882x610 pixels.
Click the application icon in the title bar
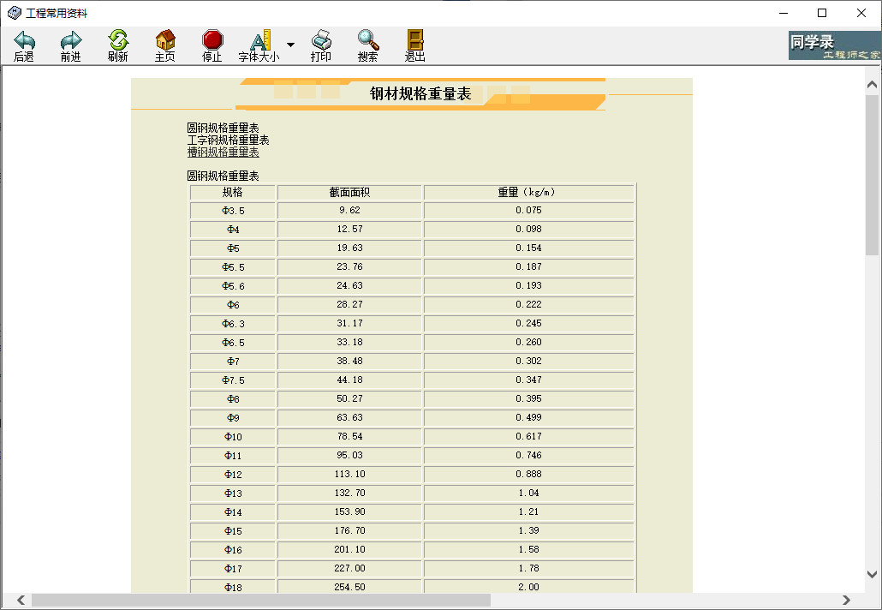point(15,13)
